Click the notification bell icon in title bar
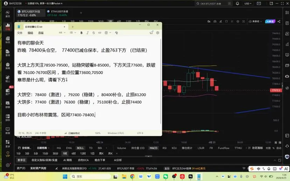Image resolution: width=290 pixels, height=181 pixels. click(x=238, y=3)
